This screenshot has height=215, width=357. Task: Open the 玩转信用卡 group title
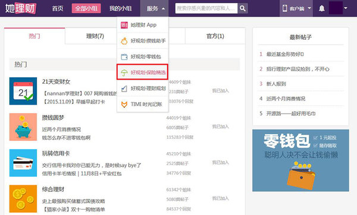point(56,153)
